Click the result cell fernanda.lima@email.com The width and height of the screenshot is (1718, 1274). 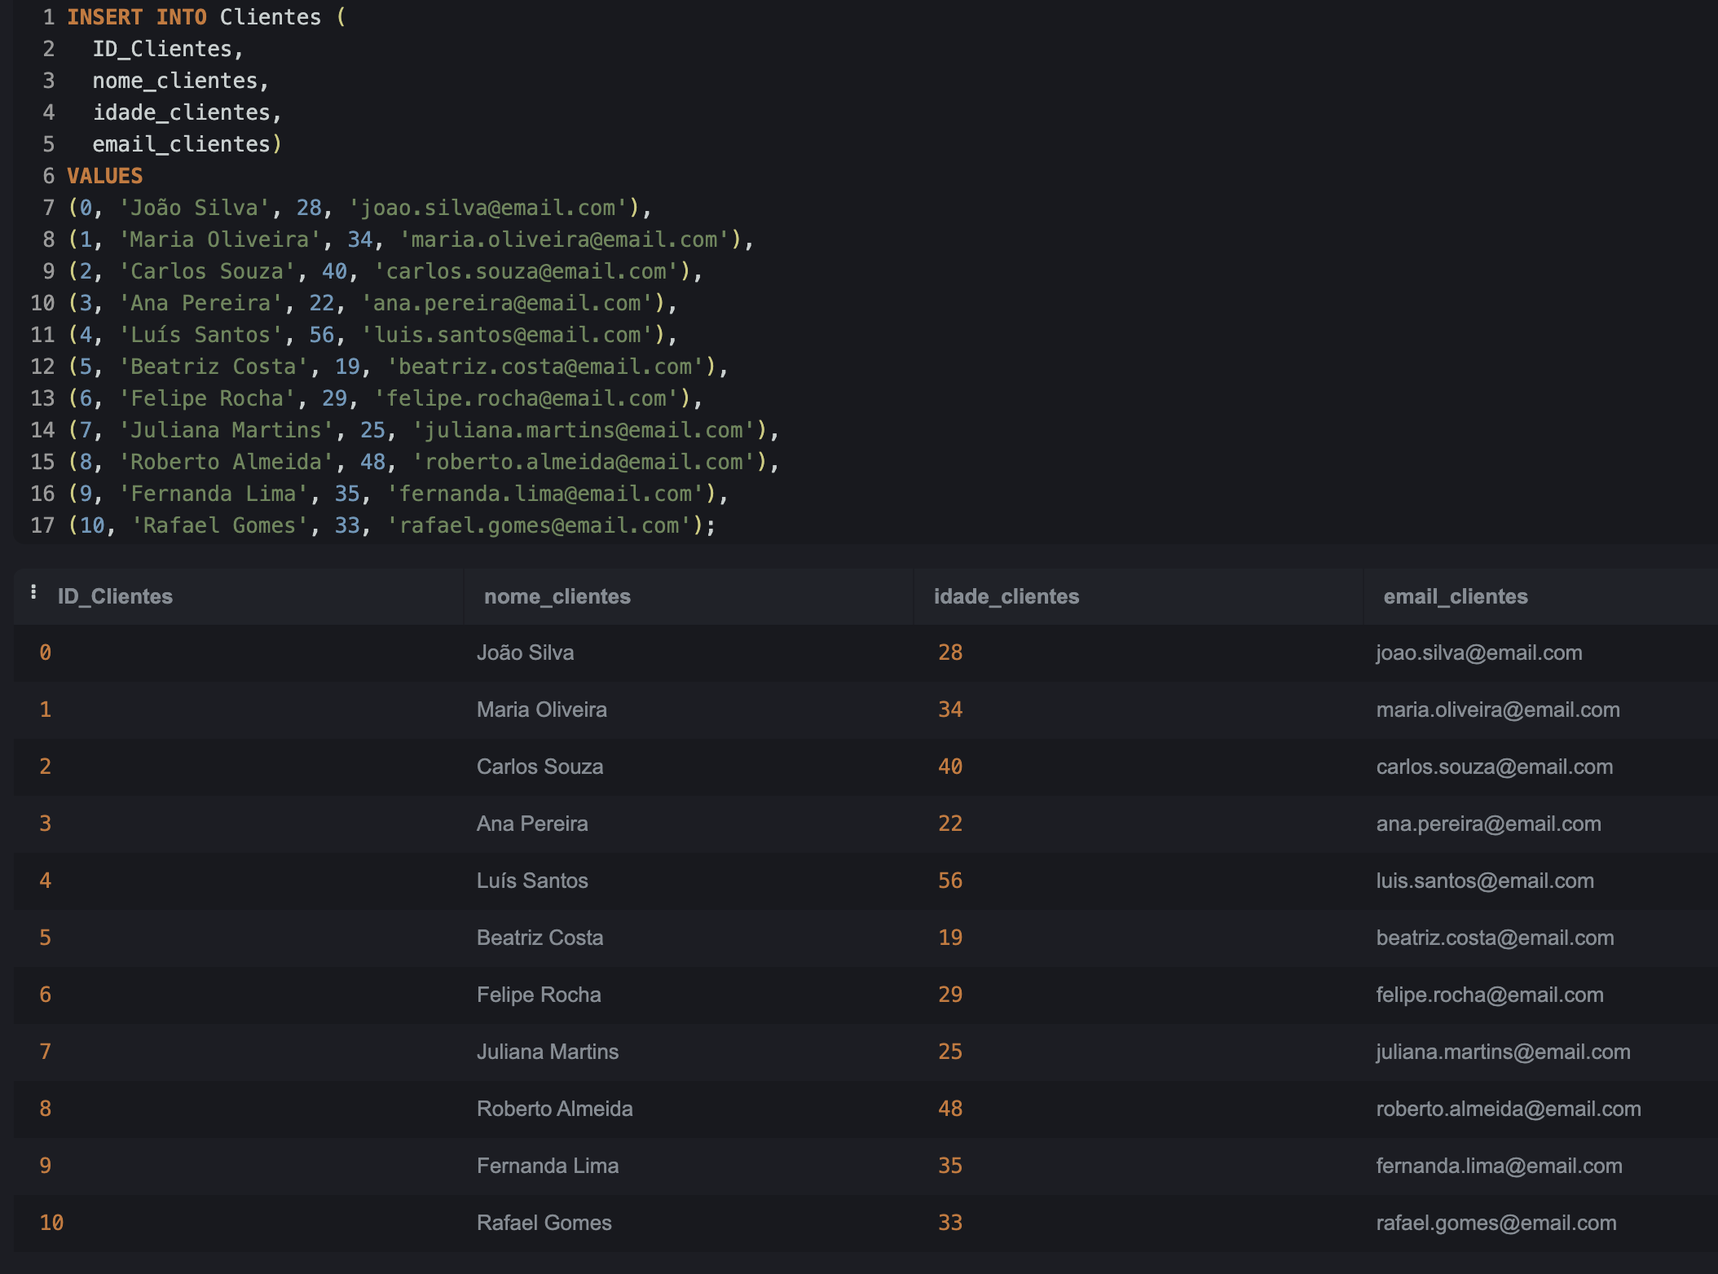pos(1500,1166)
